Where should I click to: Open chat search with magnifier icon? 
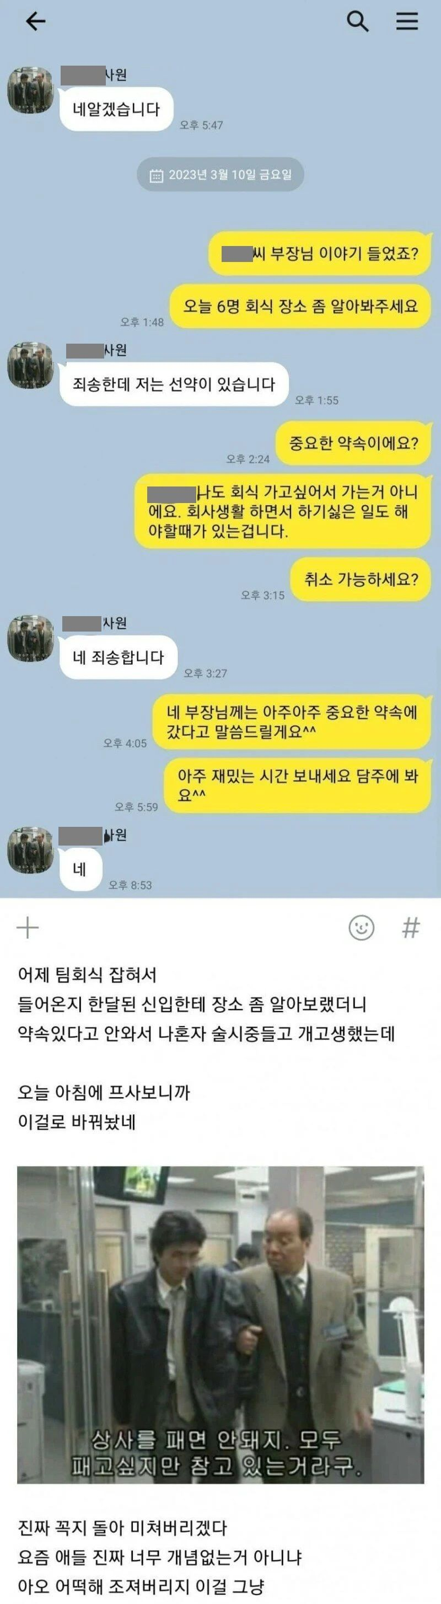(357, 21)
